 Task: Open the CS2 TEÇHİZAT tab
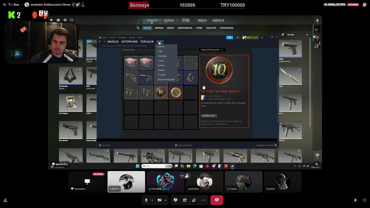pos(169,21)
